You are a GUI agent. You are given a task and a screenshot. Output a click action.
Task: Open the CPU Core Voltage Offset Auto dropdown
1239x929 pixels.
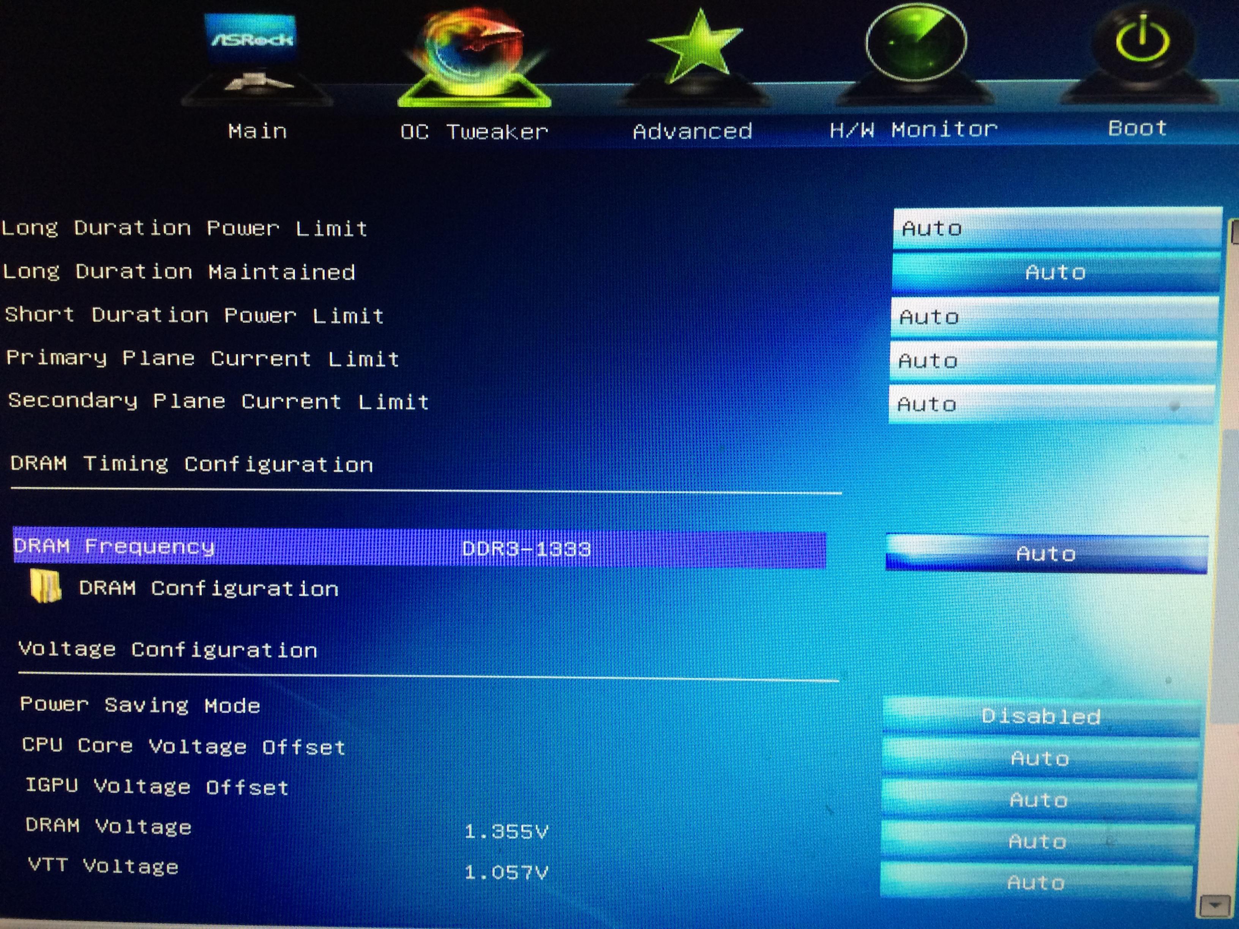[x=1040, y=758]
